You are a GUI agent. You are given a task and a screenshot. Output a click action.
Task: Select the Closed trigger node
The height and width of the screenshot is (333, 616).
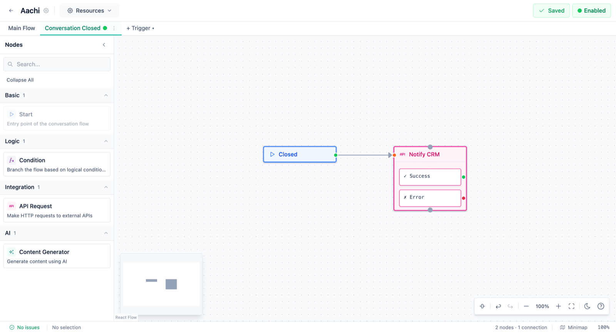click(300, 154)
